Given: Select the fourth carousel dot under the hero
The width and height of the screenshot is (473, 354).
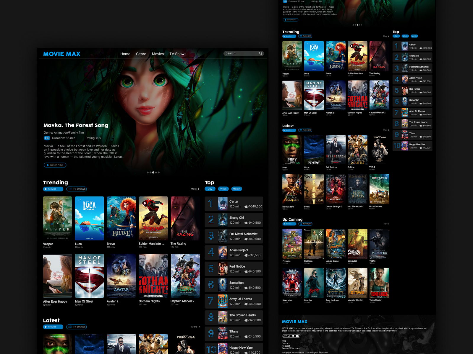Looking at the screenshot, I should [156, 172].
